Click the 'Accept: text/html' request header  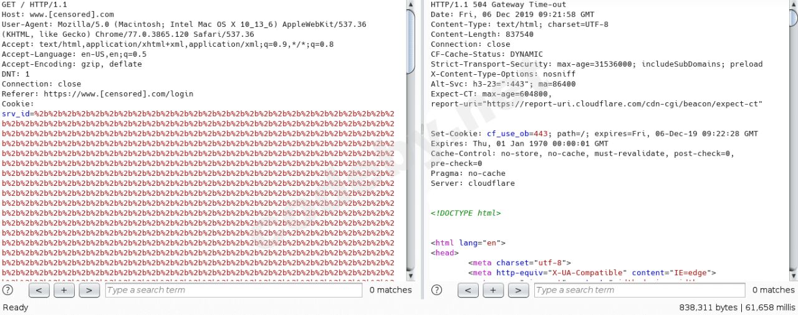[168, 44]
